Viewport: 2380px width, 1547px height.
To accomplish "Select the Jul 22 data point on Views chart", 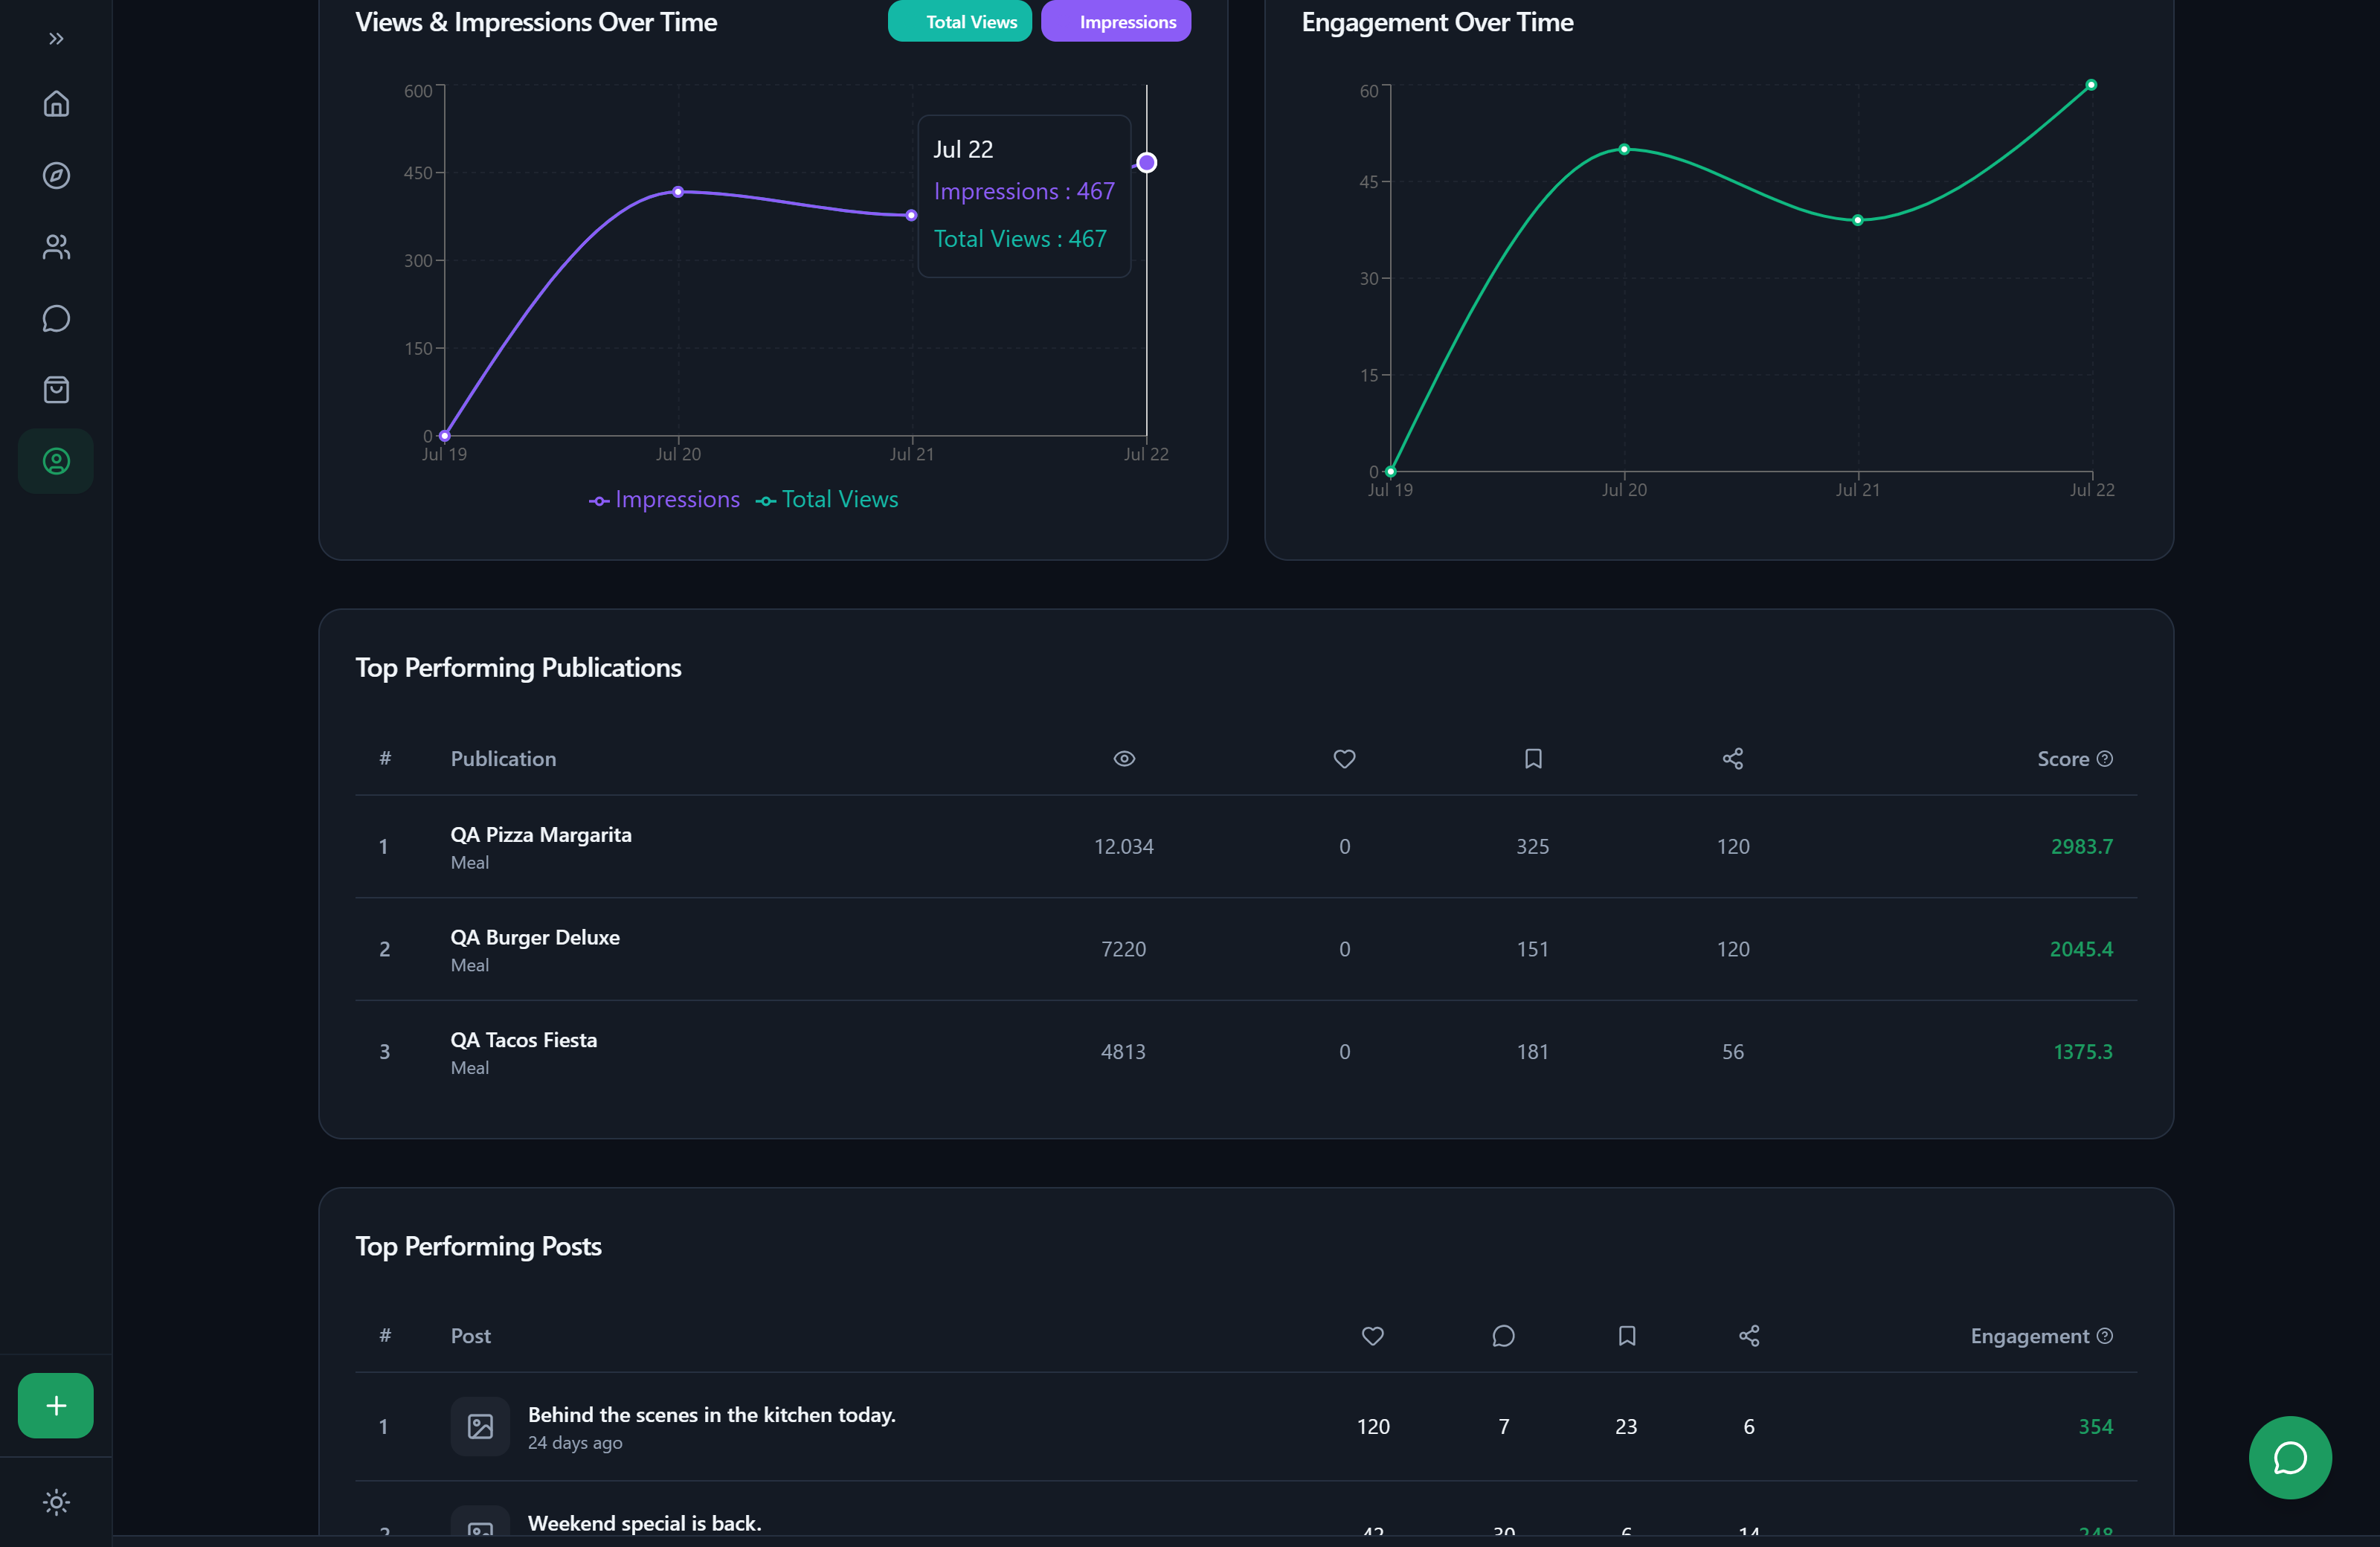I will (x=1146, y=163).
